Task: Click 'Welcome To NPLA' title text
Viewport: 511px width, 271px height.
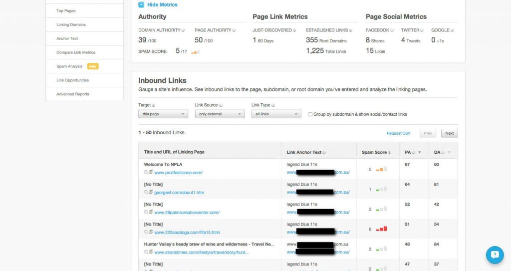Action: 163,164
